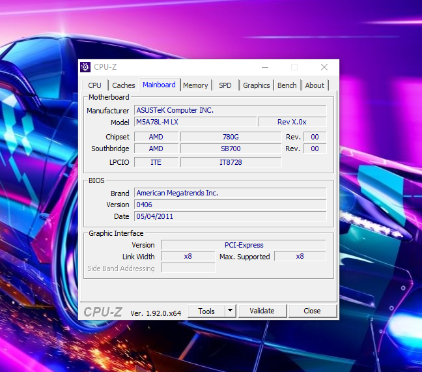Select the Manufacturer field ASUSTeK Computer INC.
The image size is (422, 372).
click(230, 110)
